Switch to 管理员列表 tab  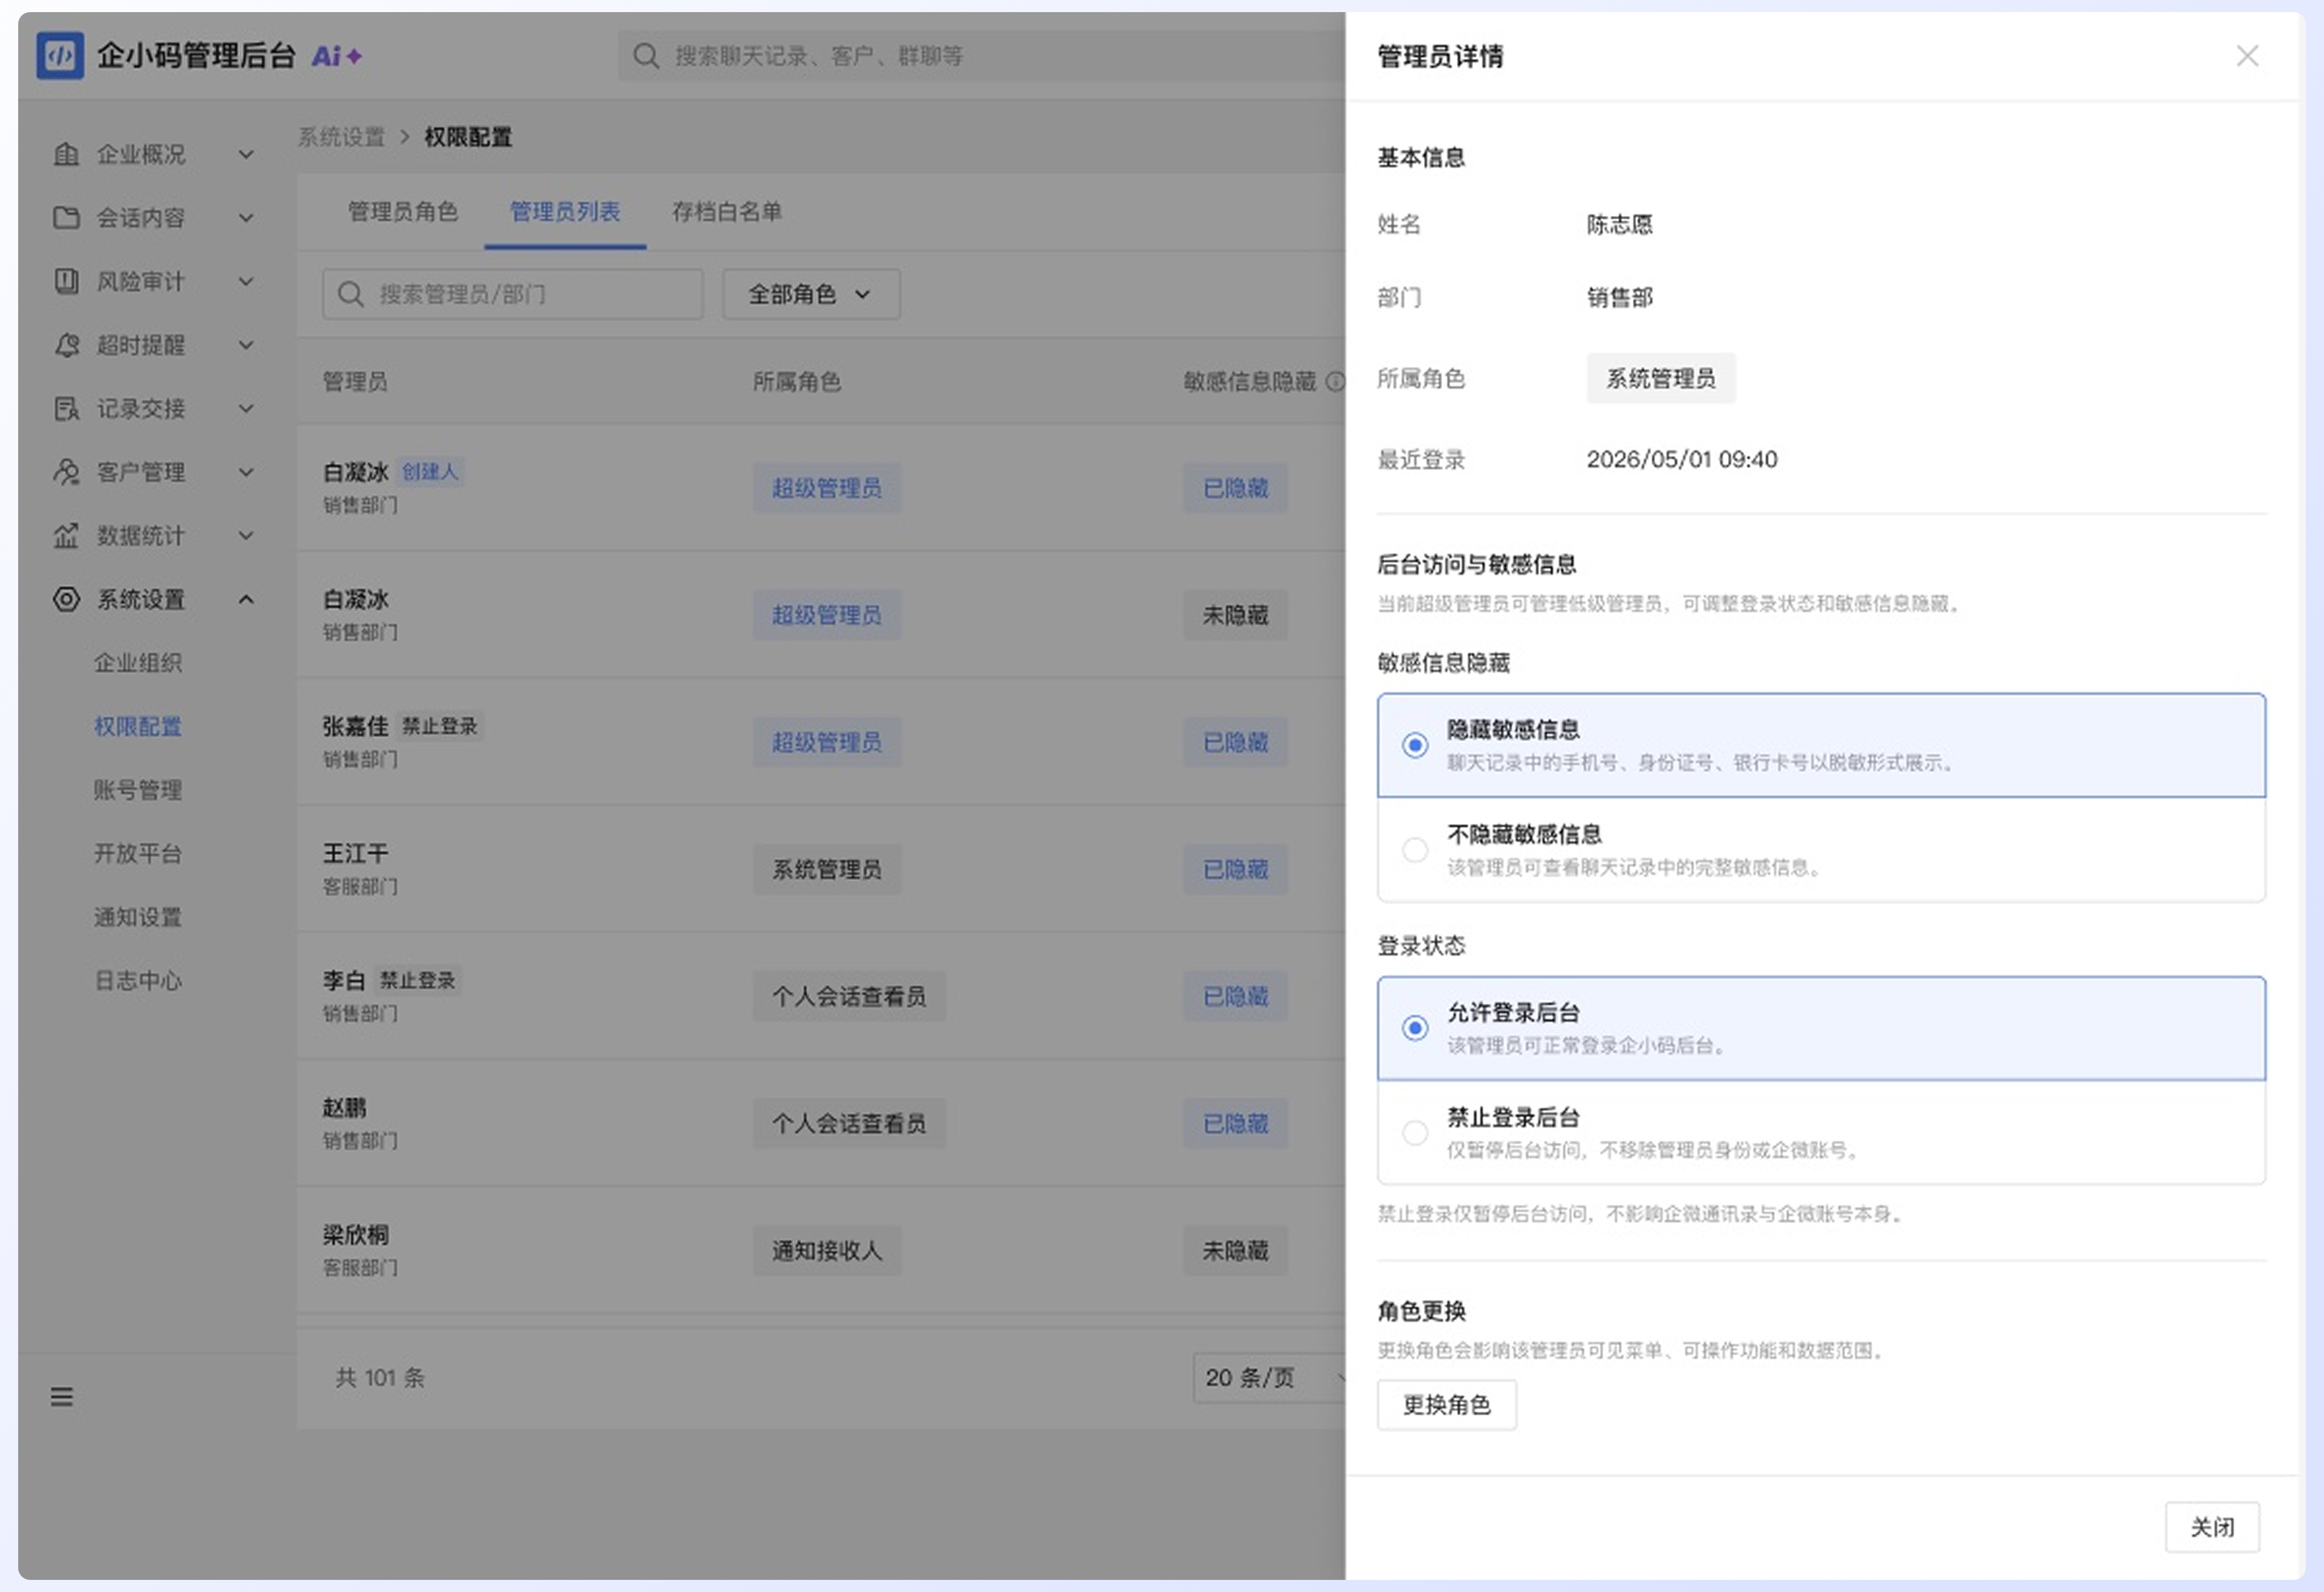pyautogui.click(x=565, y=211)
